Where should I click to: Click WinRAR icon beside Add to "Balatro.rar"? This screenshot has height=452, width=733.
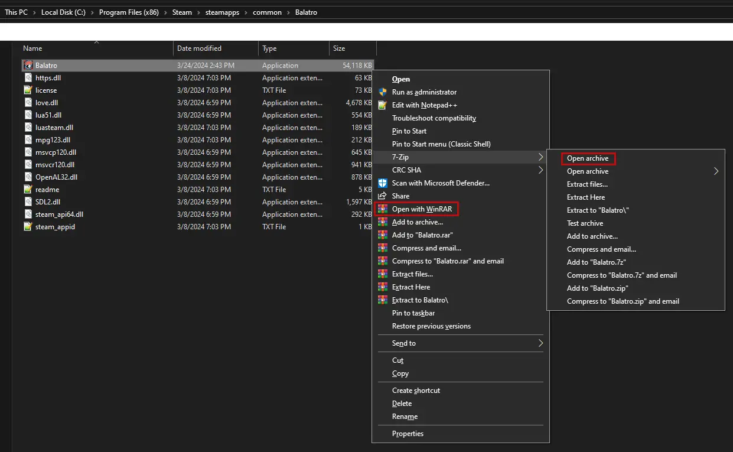382,235
